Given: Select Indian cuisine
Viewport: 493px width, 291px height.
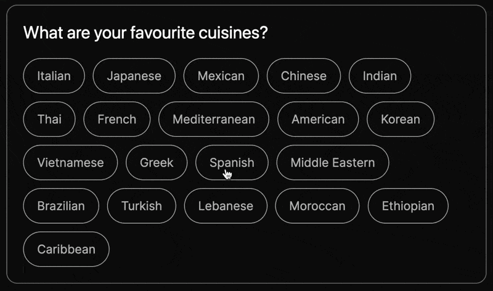Looking at the screenshot, I should point(380,76).
